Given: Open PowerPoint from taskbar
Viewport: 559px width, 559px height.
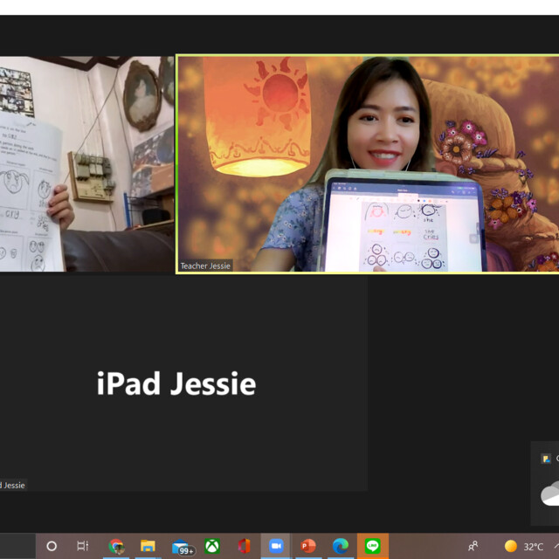Looking at the screenshot, I should (x=308, y=546).
